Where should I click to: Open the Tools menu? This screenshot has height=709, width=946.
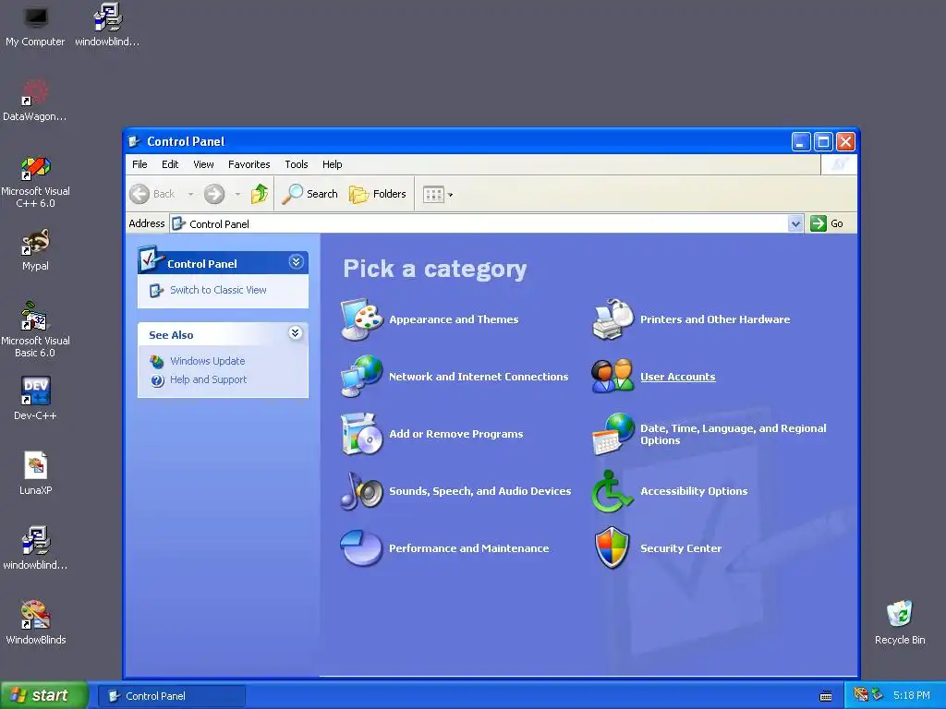click(297, 164)
